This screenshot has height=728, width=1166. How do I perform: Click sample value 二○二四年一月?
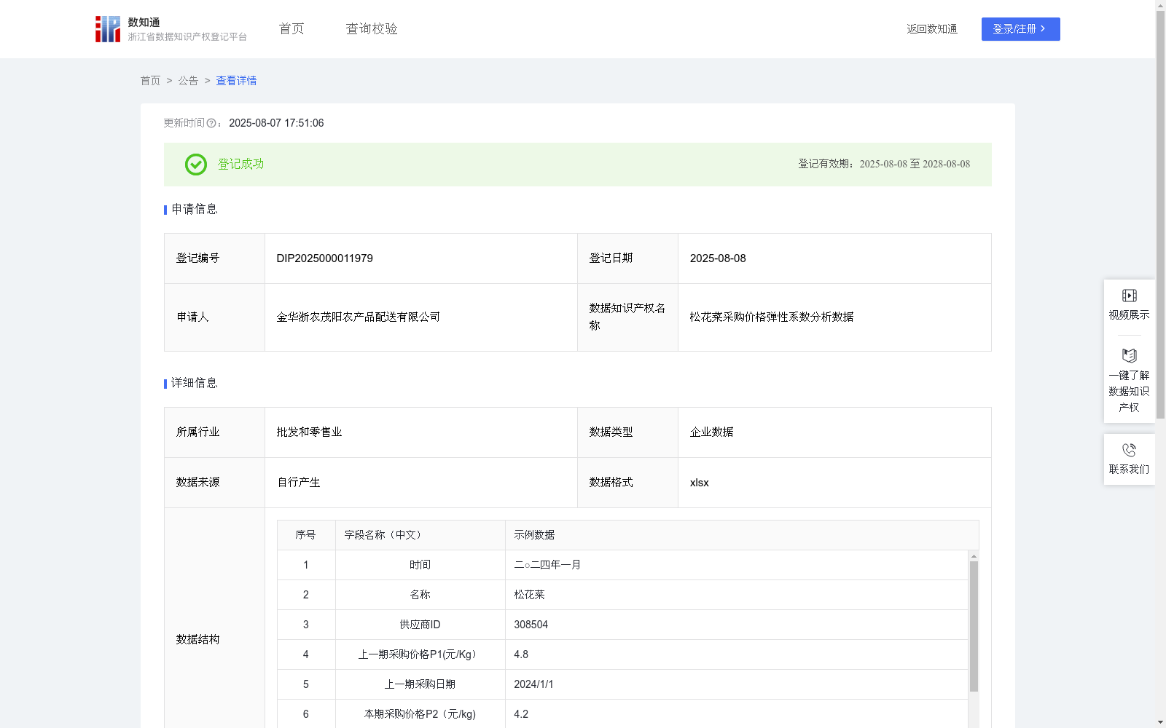(547, 565)
